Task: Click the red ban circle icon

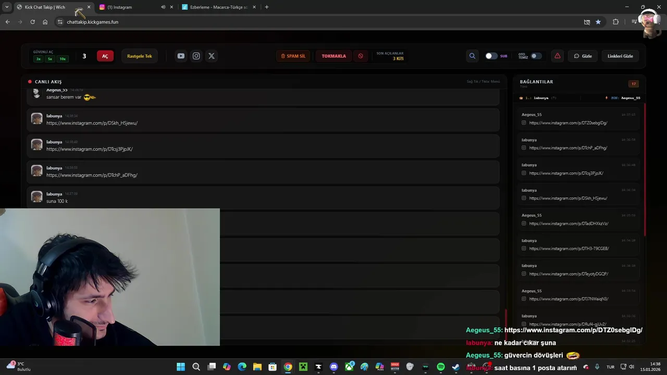Action: tap(361, 56)
